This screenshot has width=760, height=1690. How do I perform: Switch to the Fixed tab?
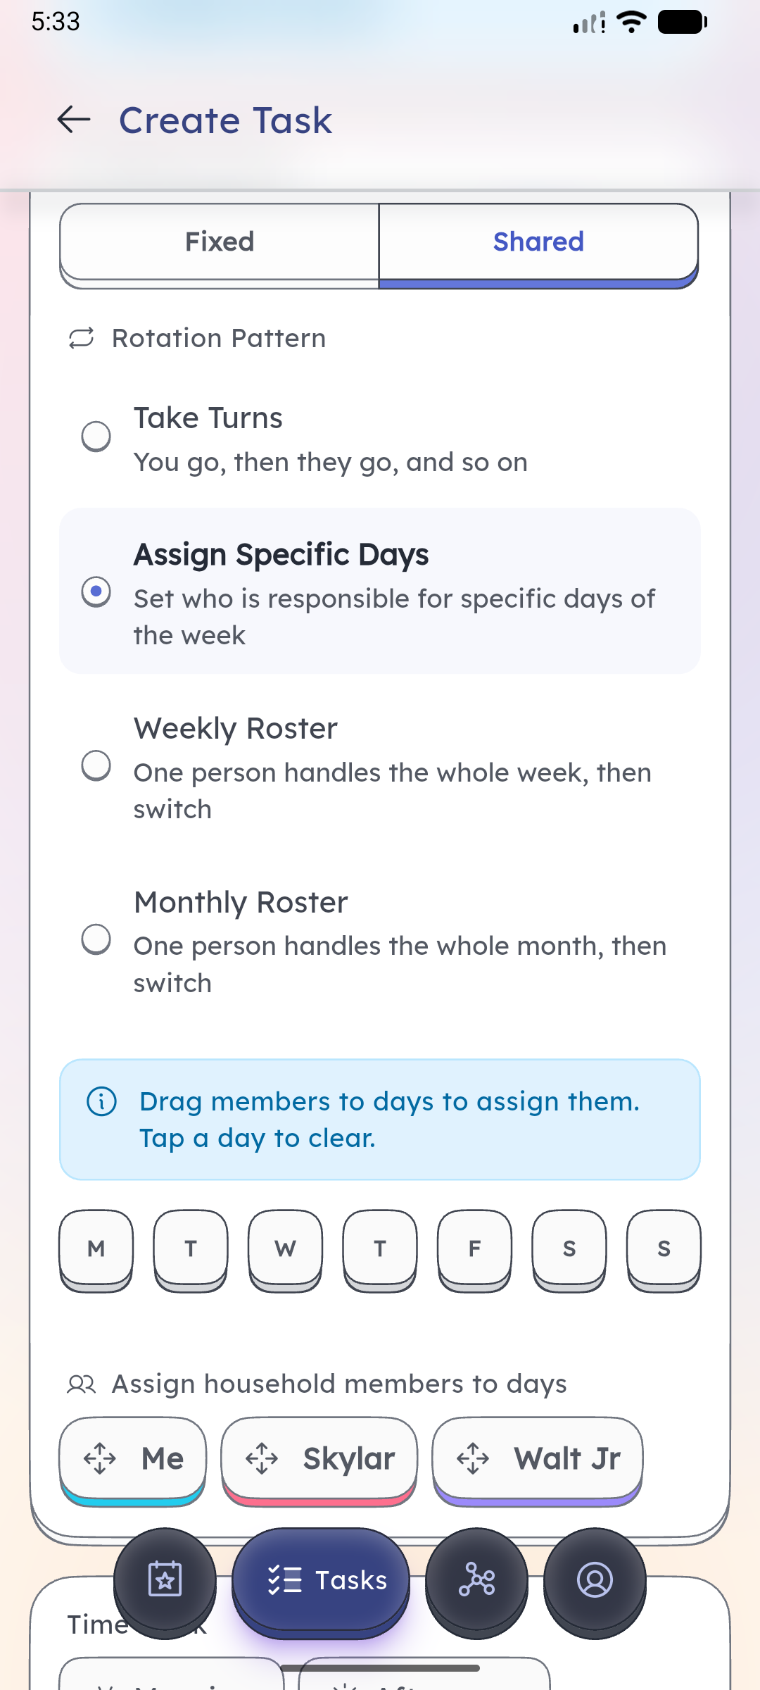220,242
